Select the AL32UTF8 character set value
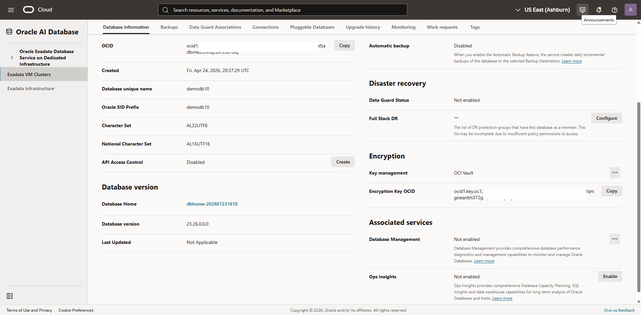Screen dimensions: 641x315 (197, 125)
